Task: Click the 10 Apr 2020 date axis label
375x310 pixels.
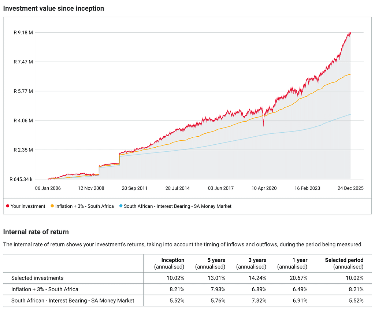Action: pos(264,188)
